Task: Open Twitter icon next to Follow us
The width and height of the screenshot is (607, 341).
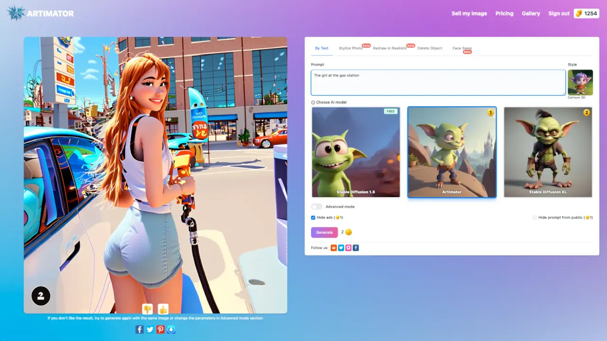Action: (x=341, y=248)
